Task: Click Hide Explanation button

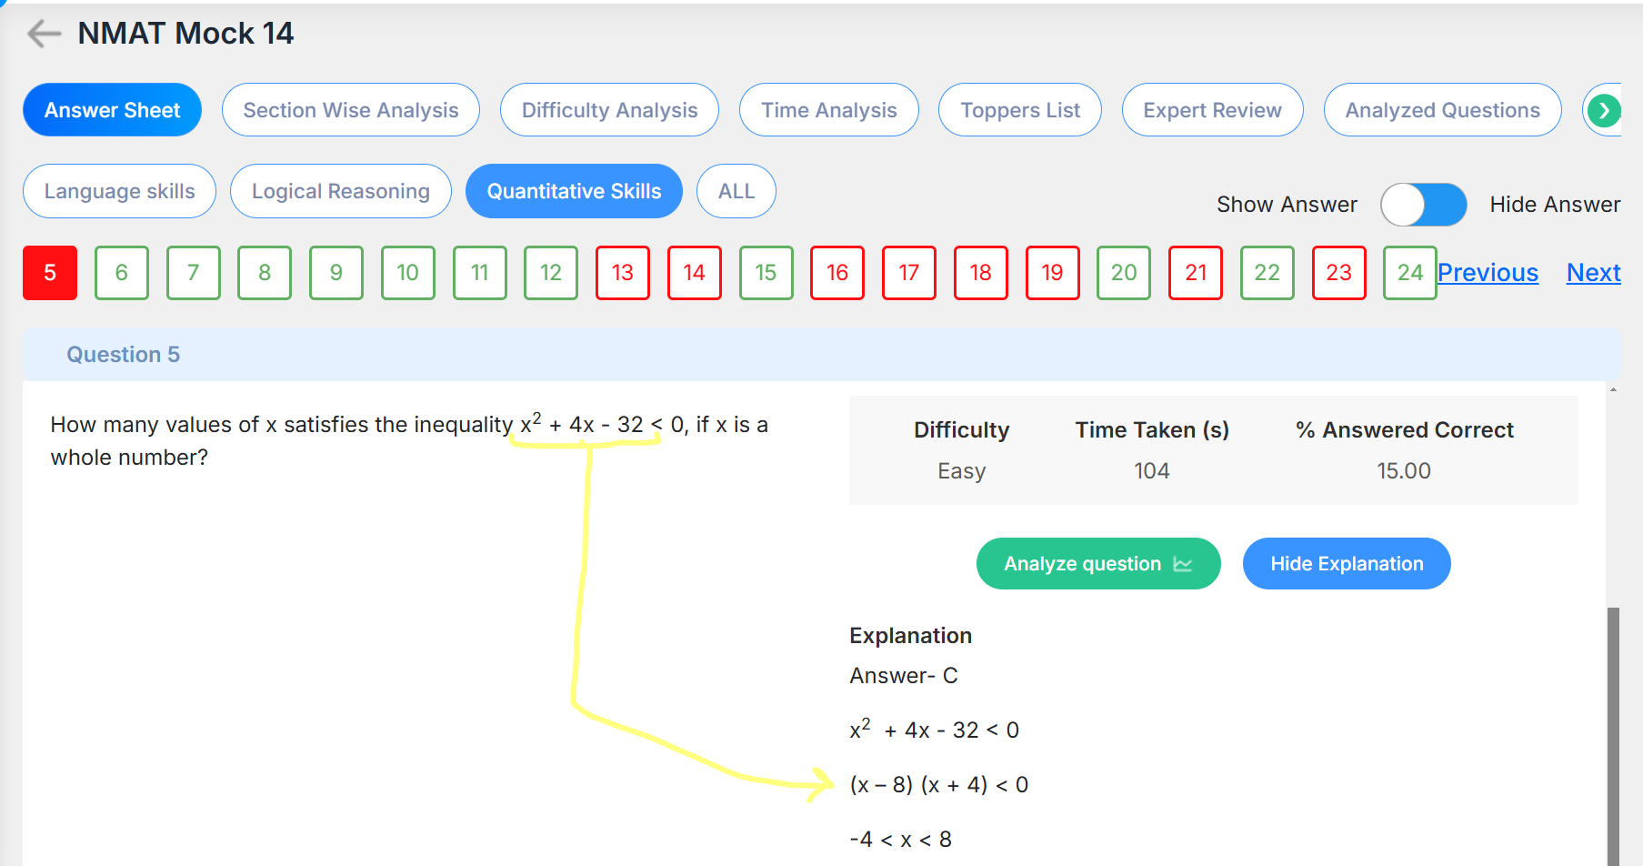Action: click(x=1347, y=564)
